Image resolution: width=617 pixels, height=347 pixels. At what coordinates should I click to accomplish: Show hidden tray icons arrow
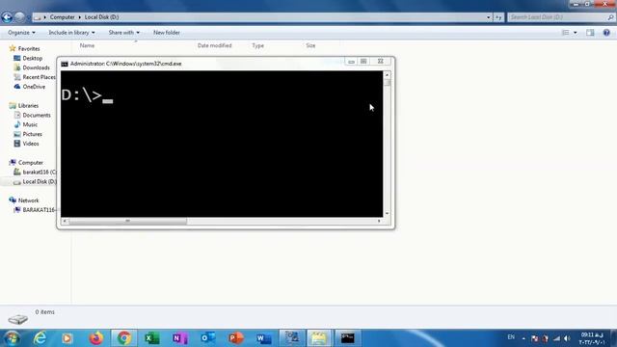pos(523,338)
